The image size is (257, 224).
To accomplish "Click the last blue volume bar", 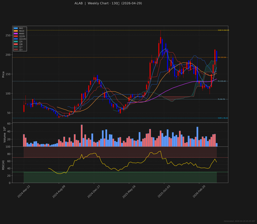I will tap(217, 145).
